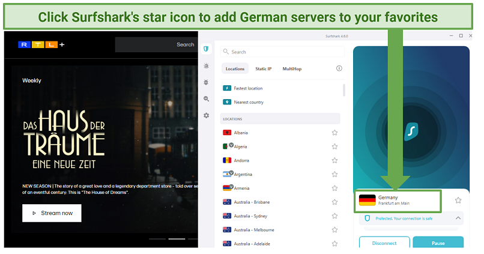The width and height of the screenshot is (484, 254).
Task: Click the location list scrollbar
Action: pyautogui.click(x=344, y=90)
